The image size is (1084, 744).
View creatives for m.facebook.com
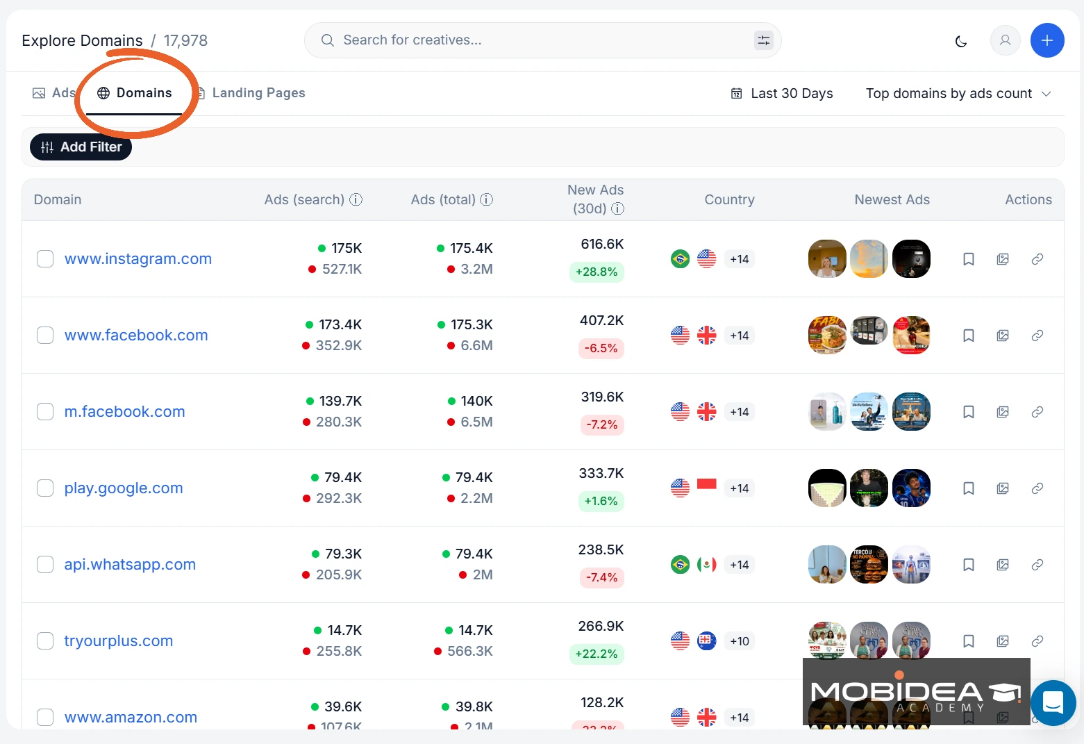tap(1003, 412)
